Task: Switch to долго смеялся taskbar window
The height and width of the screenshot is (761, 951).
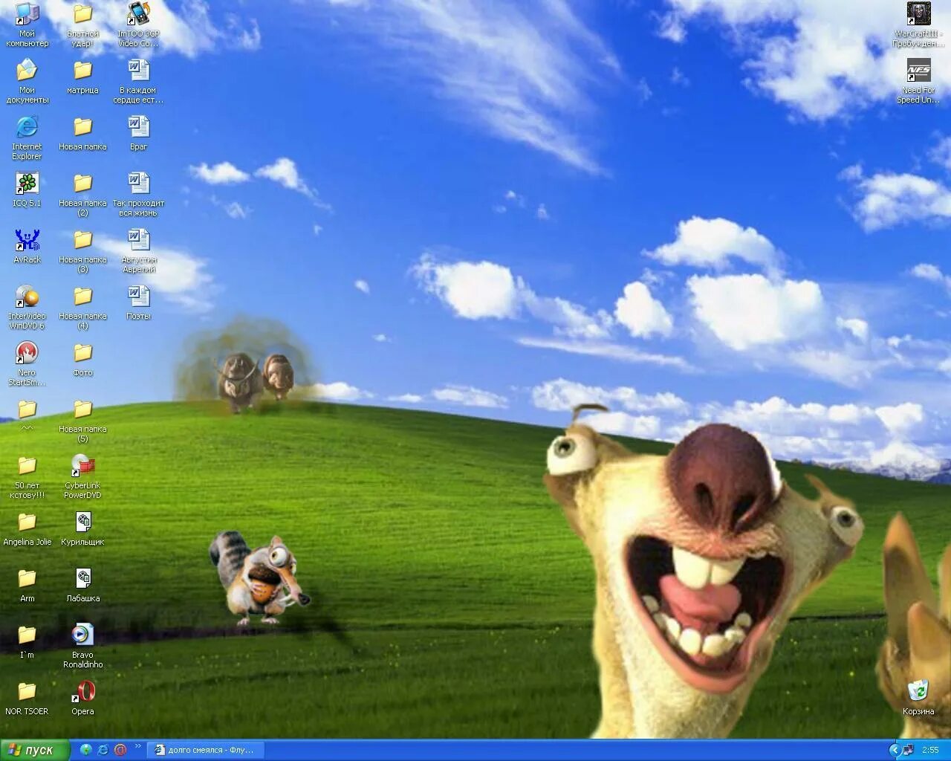Action: pyautogui.click(x=205, y=750)
